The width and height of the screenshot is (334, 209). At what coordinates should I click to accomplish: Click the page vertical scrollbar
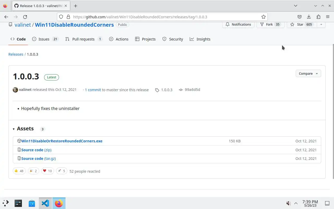333,111
